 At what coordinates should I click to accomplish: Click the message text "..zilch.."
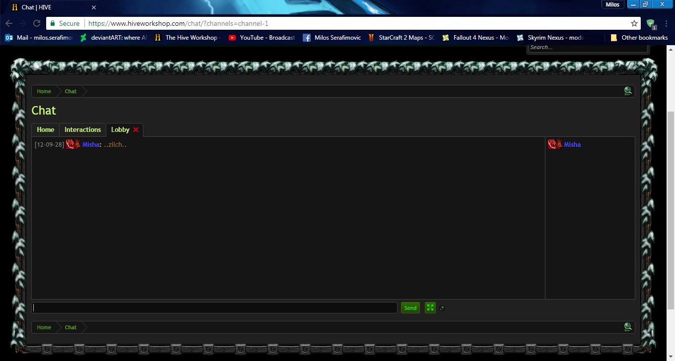115,145
